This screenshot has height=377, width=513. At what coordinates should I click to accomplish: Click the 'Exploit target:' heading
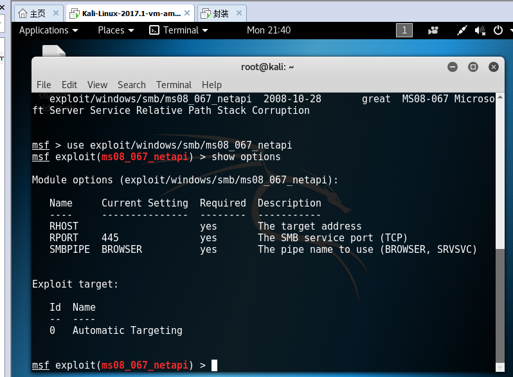[x=75, y=284]
